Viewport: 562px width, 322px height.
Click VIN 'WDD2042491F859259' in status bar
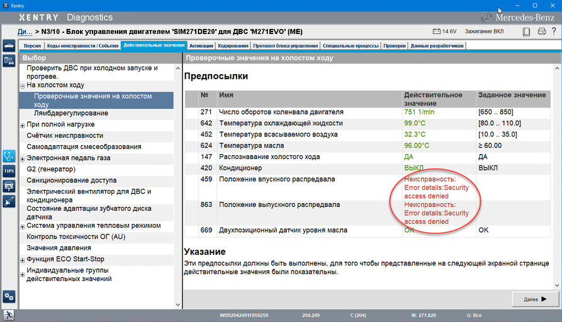point(244,315)
